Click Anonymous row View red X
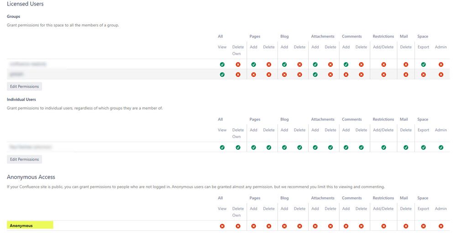Screen dimensions: 456x233 [222, 226]
